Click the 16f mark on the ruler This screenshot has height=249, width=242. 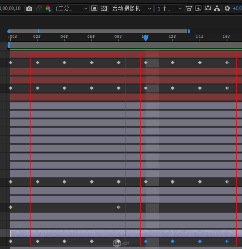pos(226,37)
